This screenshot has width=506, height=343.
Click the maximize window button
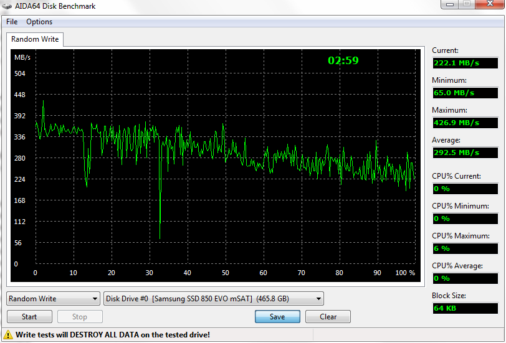tap(467, 4)
